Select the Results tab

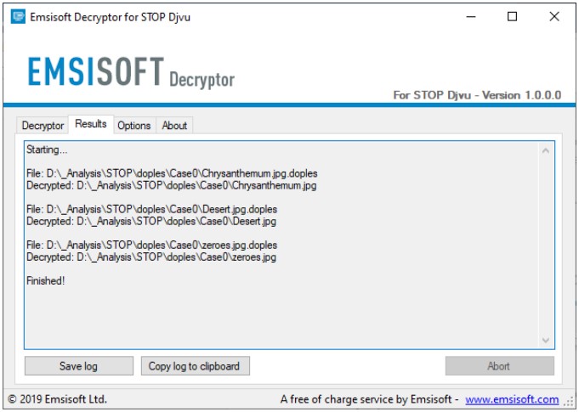click(x=91, y=124)
